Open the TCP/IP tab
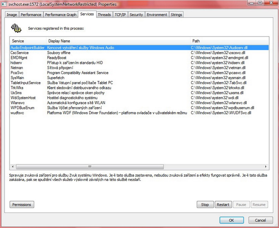The height and width of the screenshot is (228, 279). coord(120,15)
